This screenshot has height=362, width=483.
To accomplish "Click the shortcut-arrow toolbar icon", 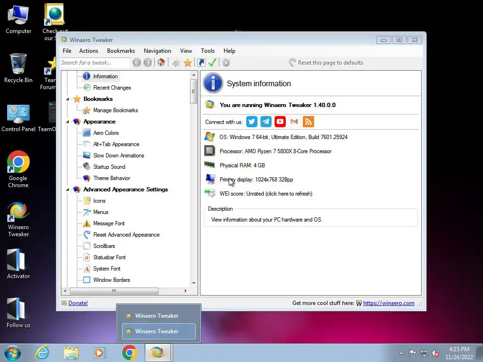I will click(201, 63).
